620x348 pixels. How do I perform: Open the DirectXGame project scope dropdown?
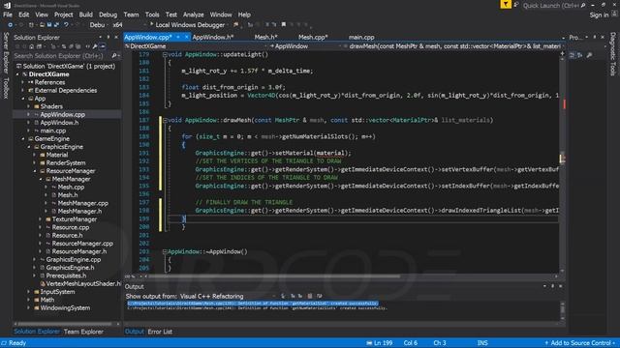[x=196, y=46]
